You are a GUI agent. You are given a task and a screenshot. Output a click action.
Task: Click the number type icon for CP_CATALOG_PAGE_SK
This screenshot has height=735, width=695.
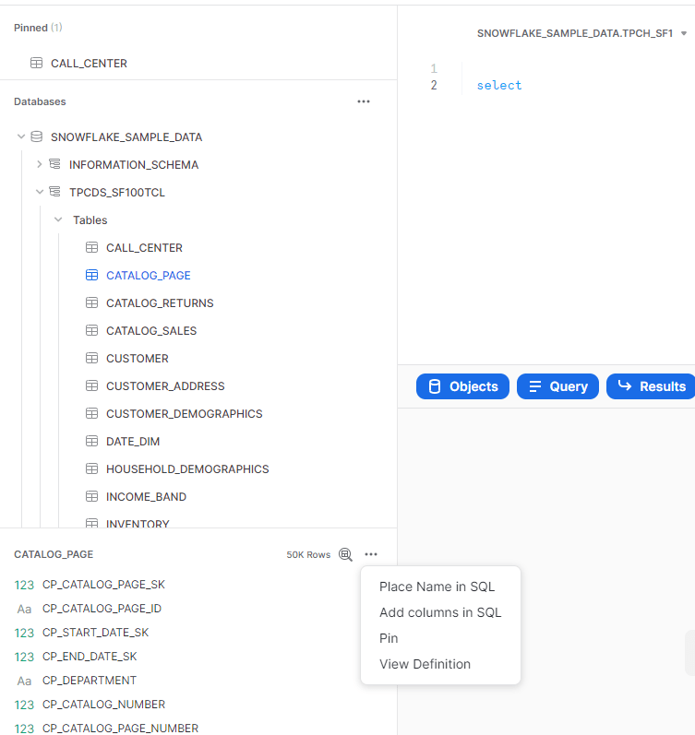pos(24,585)
